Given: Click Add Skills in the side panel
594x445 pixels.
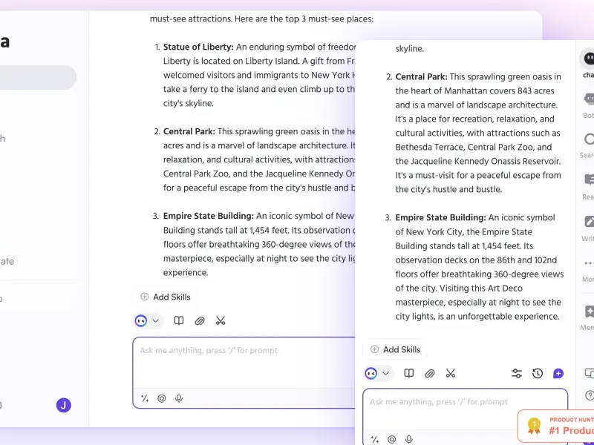Looking at the screenshot, I should point(396,349).
